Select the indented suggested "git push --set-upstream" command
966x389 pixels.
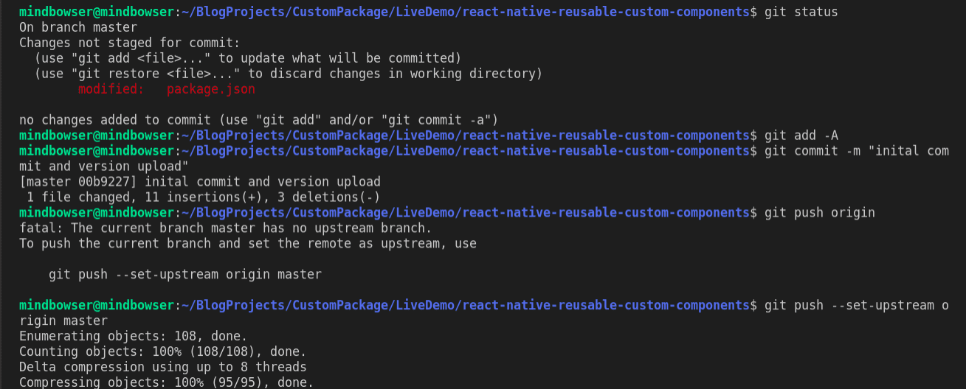(184, 275)
